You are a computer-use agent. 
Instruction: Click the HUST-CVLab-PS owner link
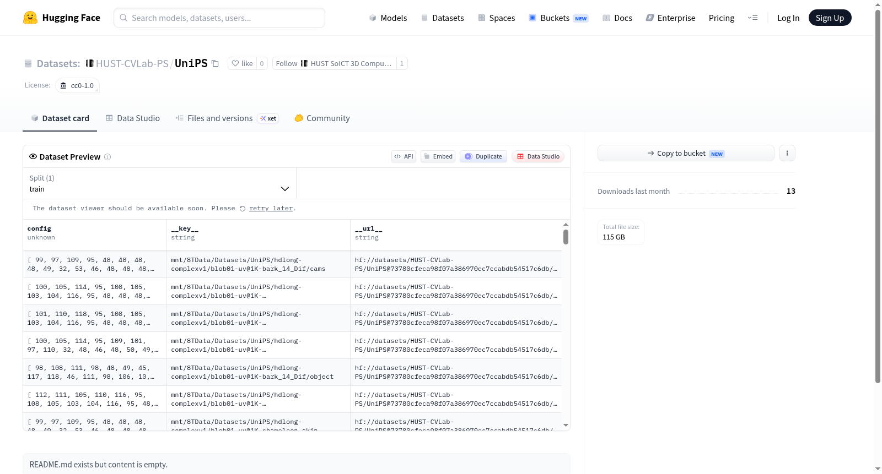(132, 64)
